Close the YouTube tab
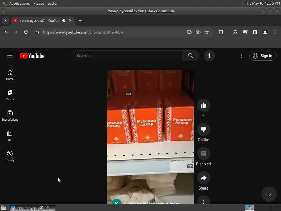Screen dimensions: 281x211 (x=70, y=20)
